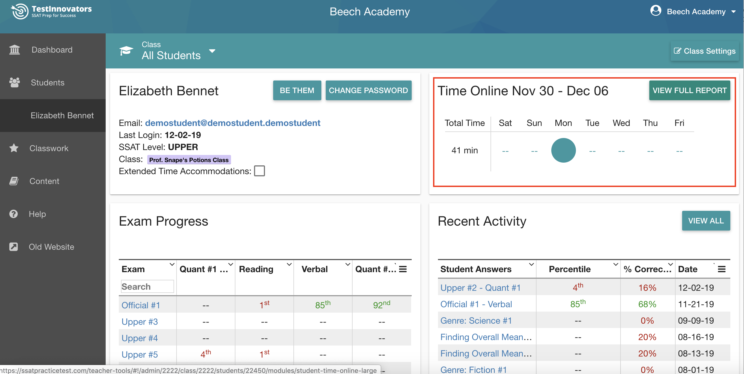Open the Official #1 exam link
This screenshot has height=374, width=744.
click(141, 305)
